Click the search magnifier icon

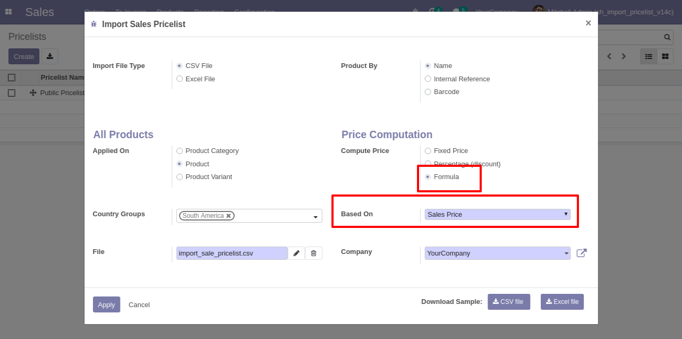pos(667,37)
